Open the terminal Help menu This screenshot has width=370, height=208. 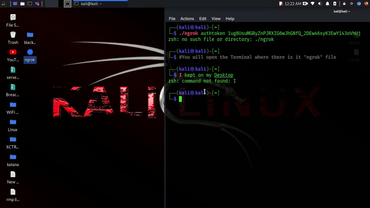[230, 18]
